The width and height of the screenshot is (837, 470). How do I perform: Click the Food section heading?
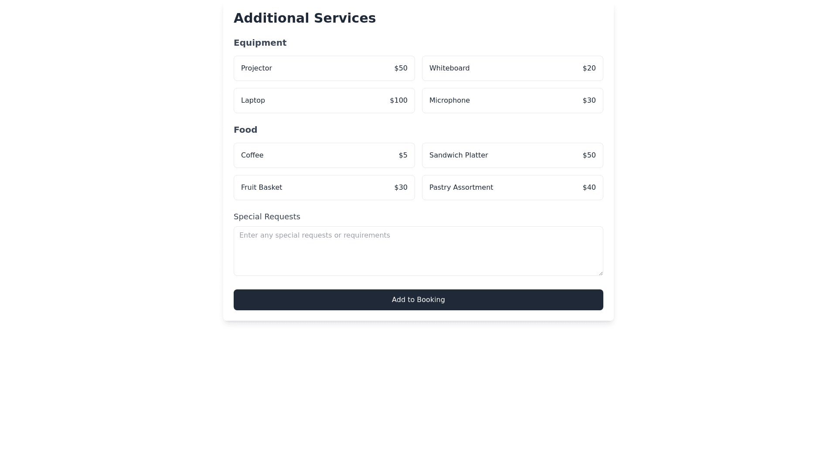click(245, 130)
